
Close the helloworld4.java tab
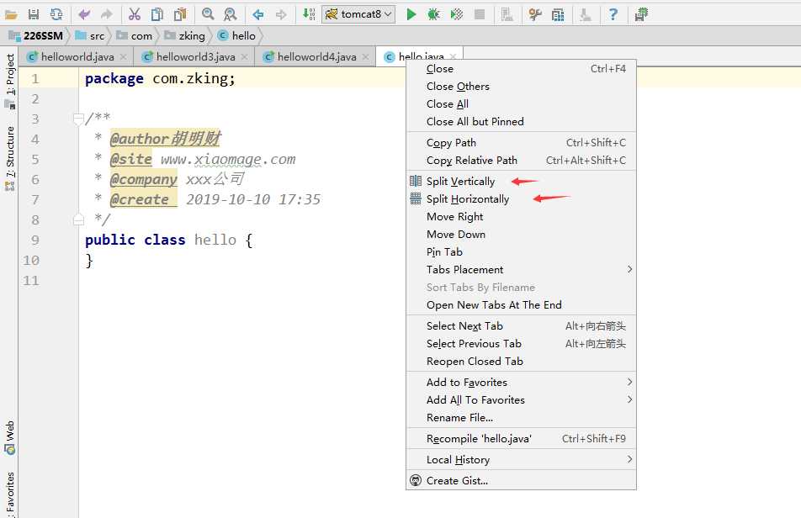pos(365,56)
